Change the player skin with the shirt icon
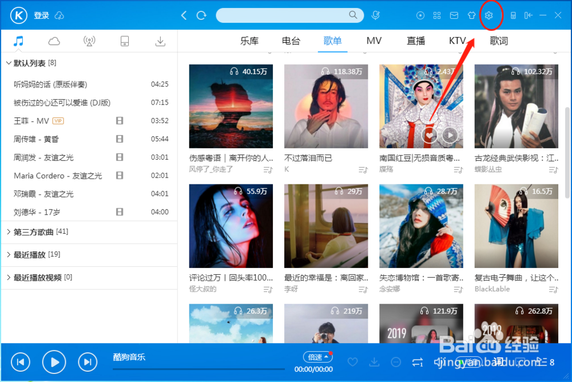This screenshot has height=382, width=572. (471, 15)
